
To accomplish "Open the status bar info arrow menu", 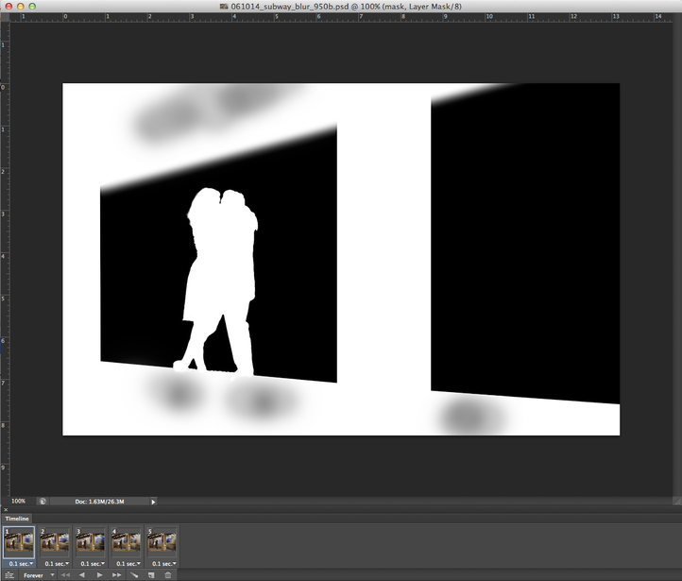I will [153, 502].
